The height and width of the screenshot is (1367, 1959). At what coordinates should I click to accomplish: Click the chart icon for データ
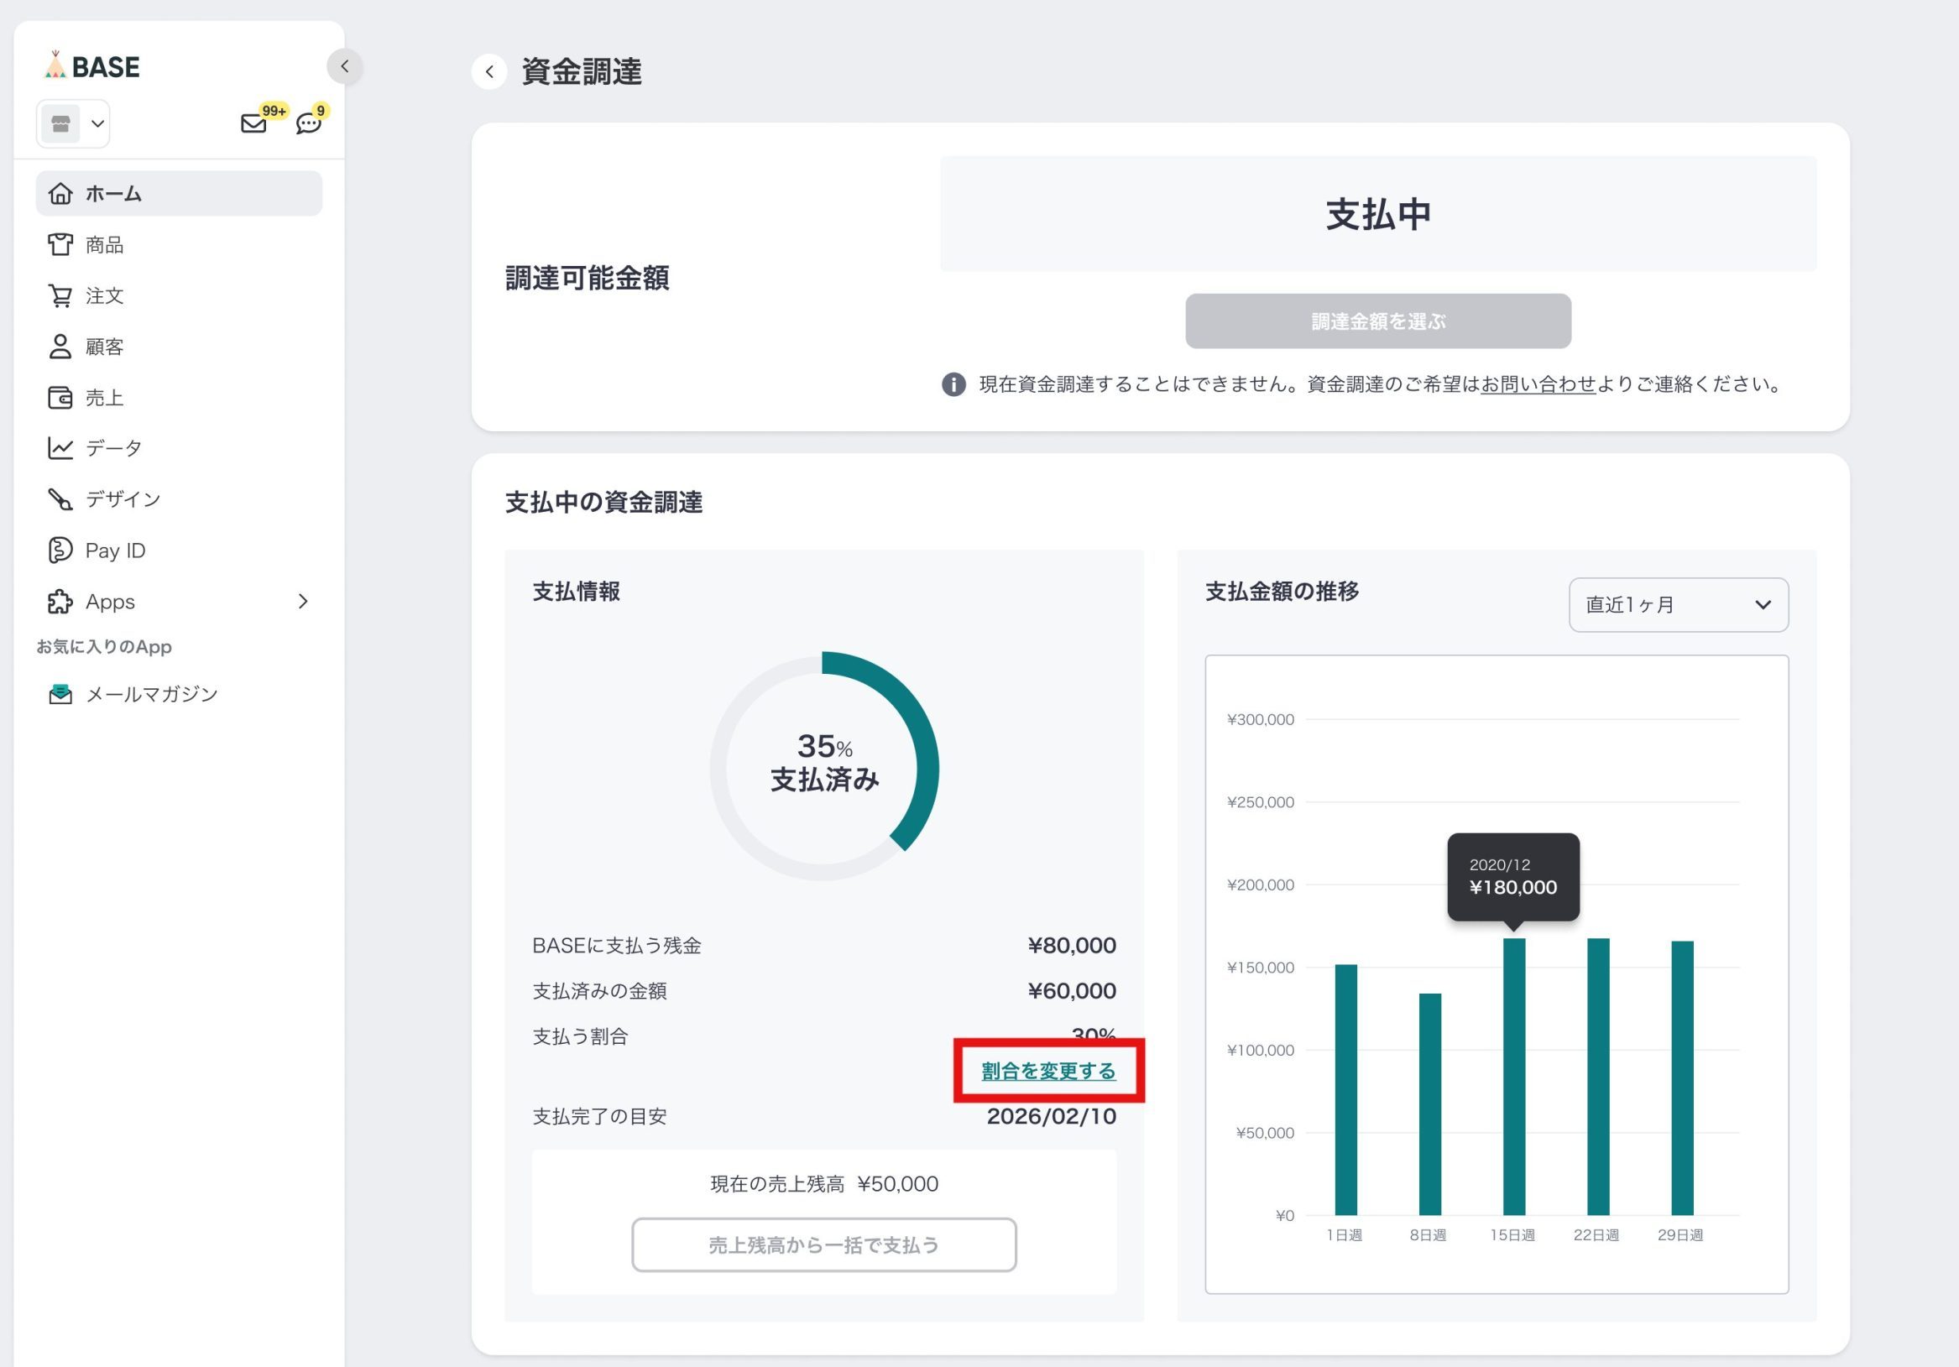click(60, 448)
